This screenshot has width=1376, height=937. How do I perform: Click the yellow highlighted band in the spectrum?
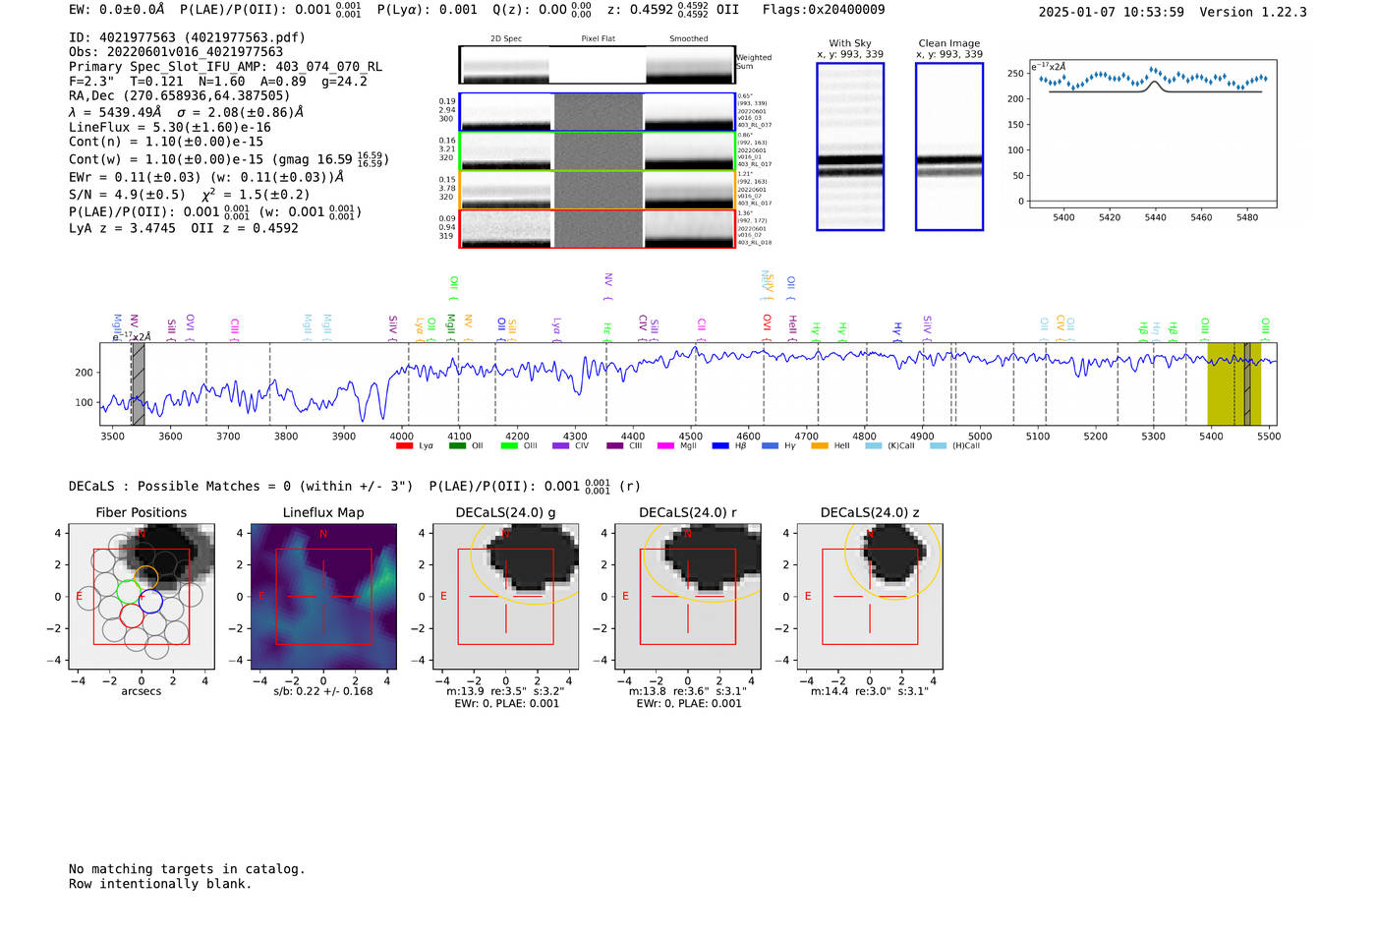pyautogui.click(x=1233, y=383)
